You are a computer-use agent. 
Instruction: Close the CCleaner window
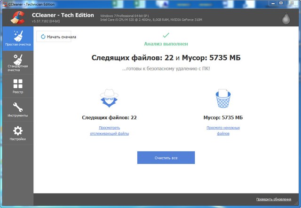[291, 4]
